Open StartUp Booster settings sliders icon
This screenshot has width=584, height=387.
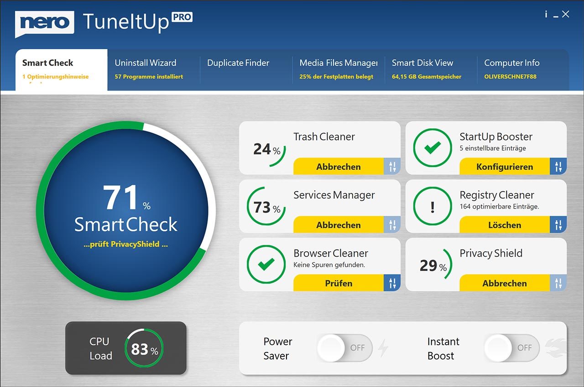558,166
